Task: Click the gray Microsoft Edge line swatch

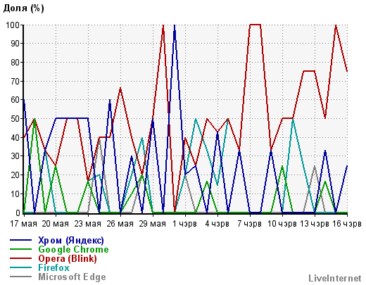Action: coord(20,277)
